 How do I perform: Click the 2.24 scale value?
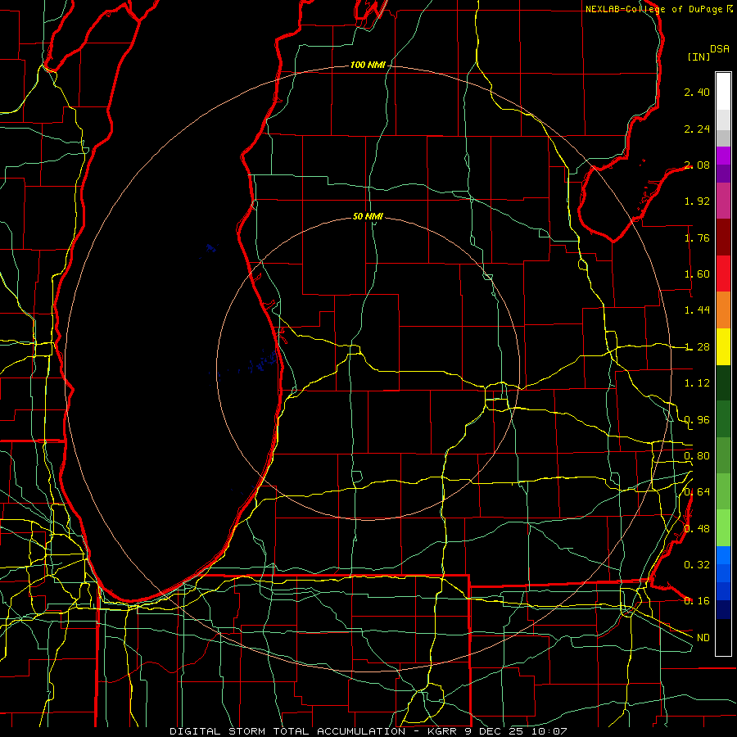click(x=697, y=129)
